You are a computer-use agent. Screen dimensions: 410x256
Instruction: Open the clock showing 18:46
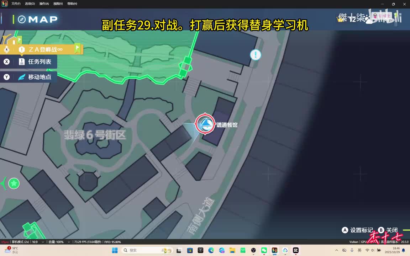point(392,250)
